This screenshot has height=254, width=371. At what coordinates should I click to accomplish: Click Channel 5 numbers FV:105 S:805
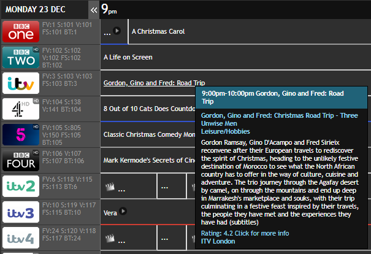click(61, 135)
